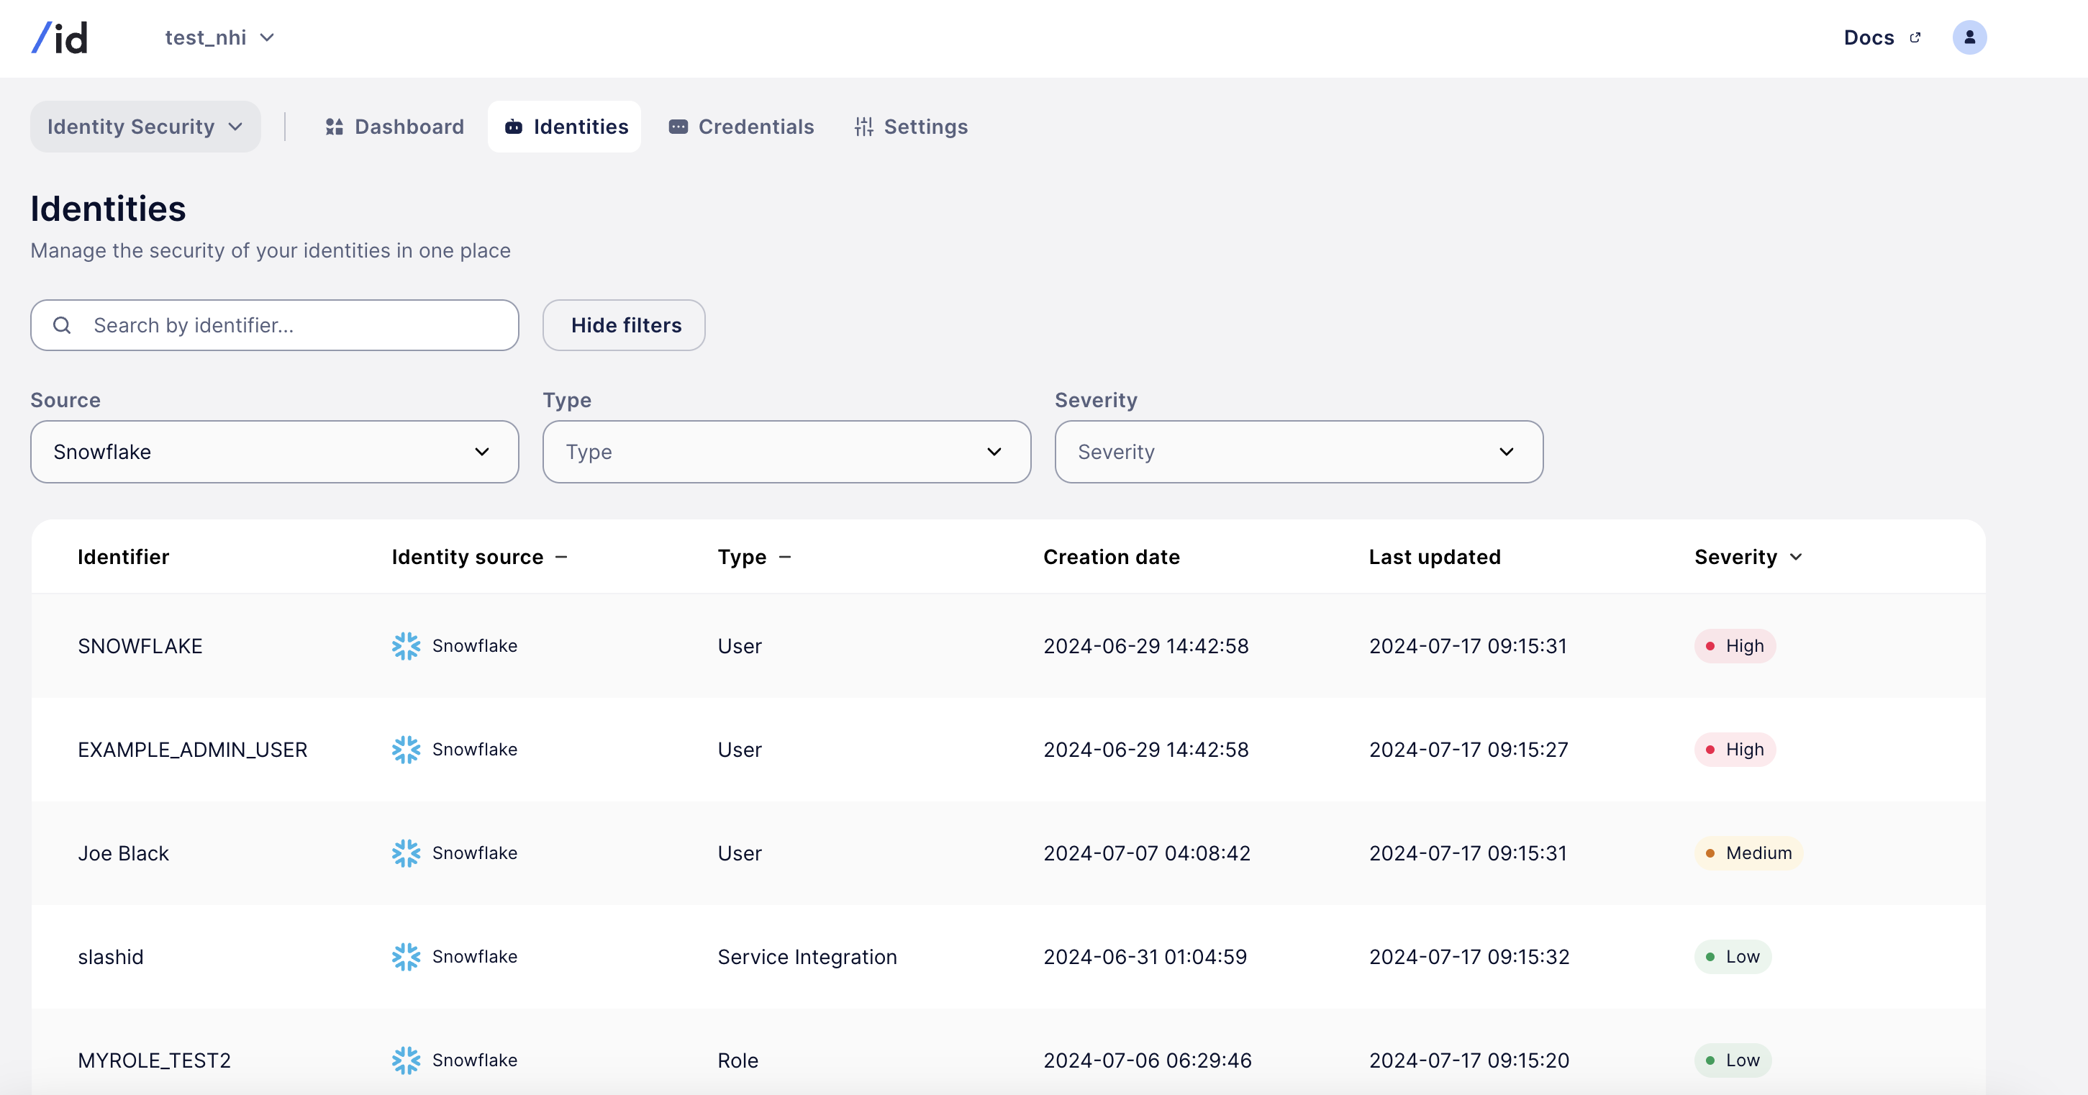Image resolution: width=2088 pixels, height=1095 pixels.
Task: Open the test_nhi organization switcher
Action: (x=219, y=37)
